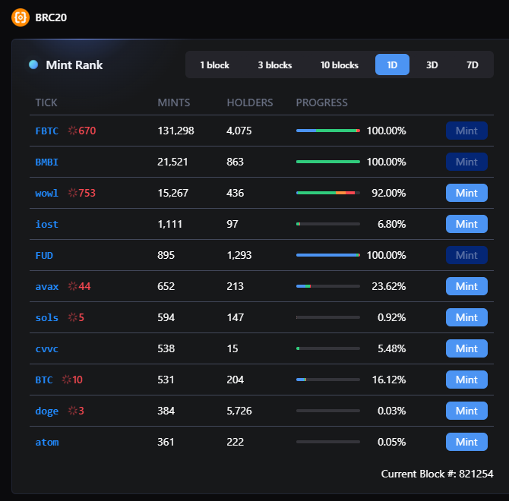
Task: Mint the iost token
Action: [x=466, y=224]
